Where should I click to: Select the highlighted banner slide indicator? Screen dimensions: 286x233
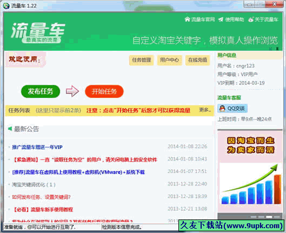[x=269, y=217]
